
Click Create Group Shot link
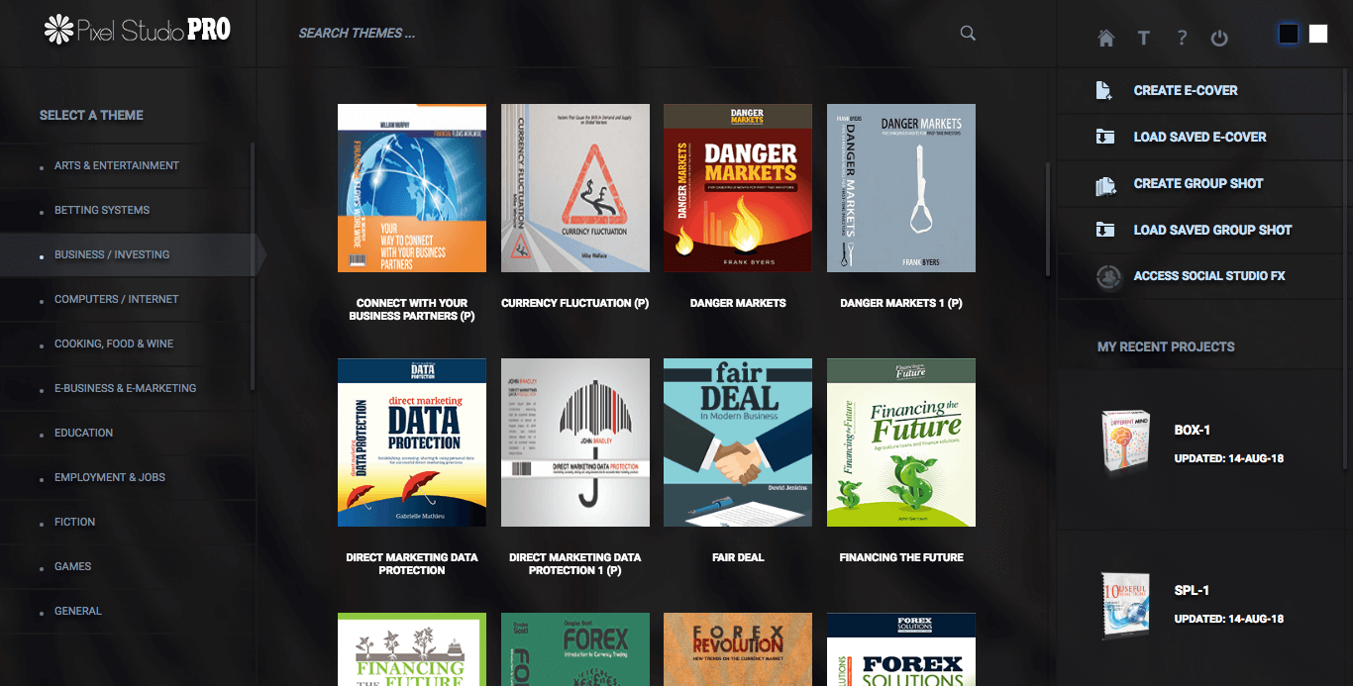point(1198,183)
